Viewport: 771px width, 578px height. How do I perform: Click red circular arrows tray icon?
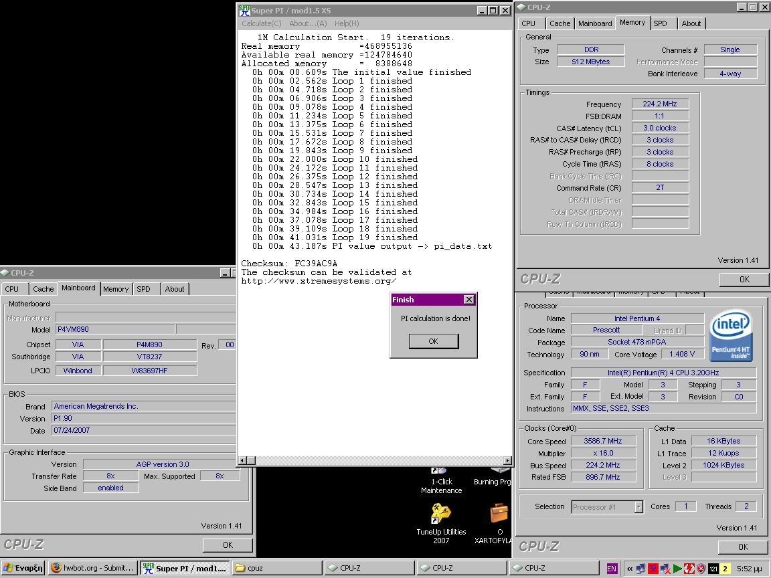click(x=689, y=569)
